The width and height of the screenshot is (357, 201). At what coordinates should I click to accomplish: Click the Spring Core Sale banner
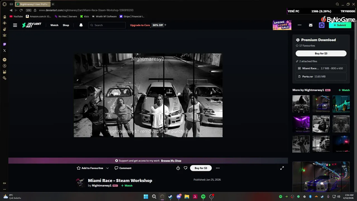click(282, 25)
